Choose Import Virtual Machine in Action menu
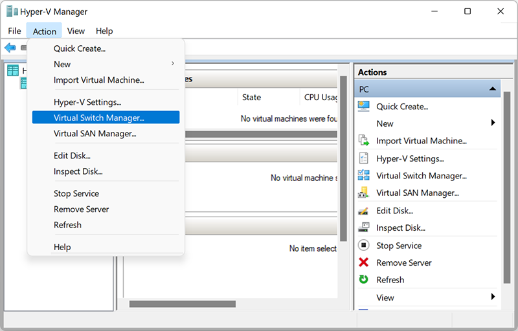 point(98,80)
